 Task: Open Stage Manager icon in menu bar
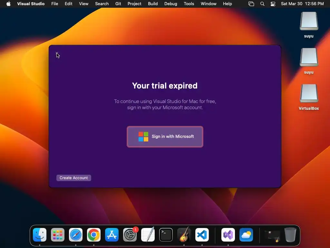tap(251, 4)
